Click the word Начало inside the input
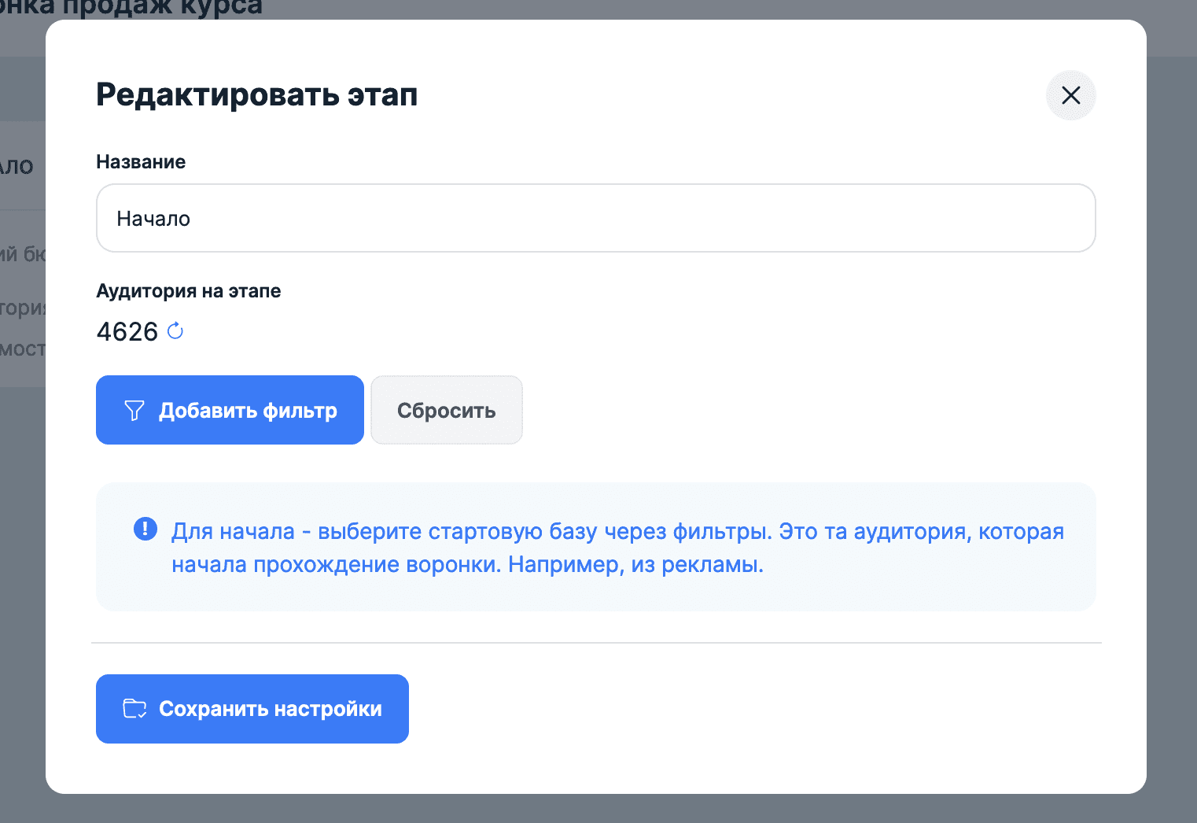Image resolution: width=1197 pixels, height=823 pixels. [x=153, y=219]
